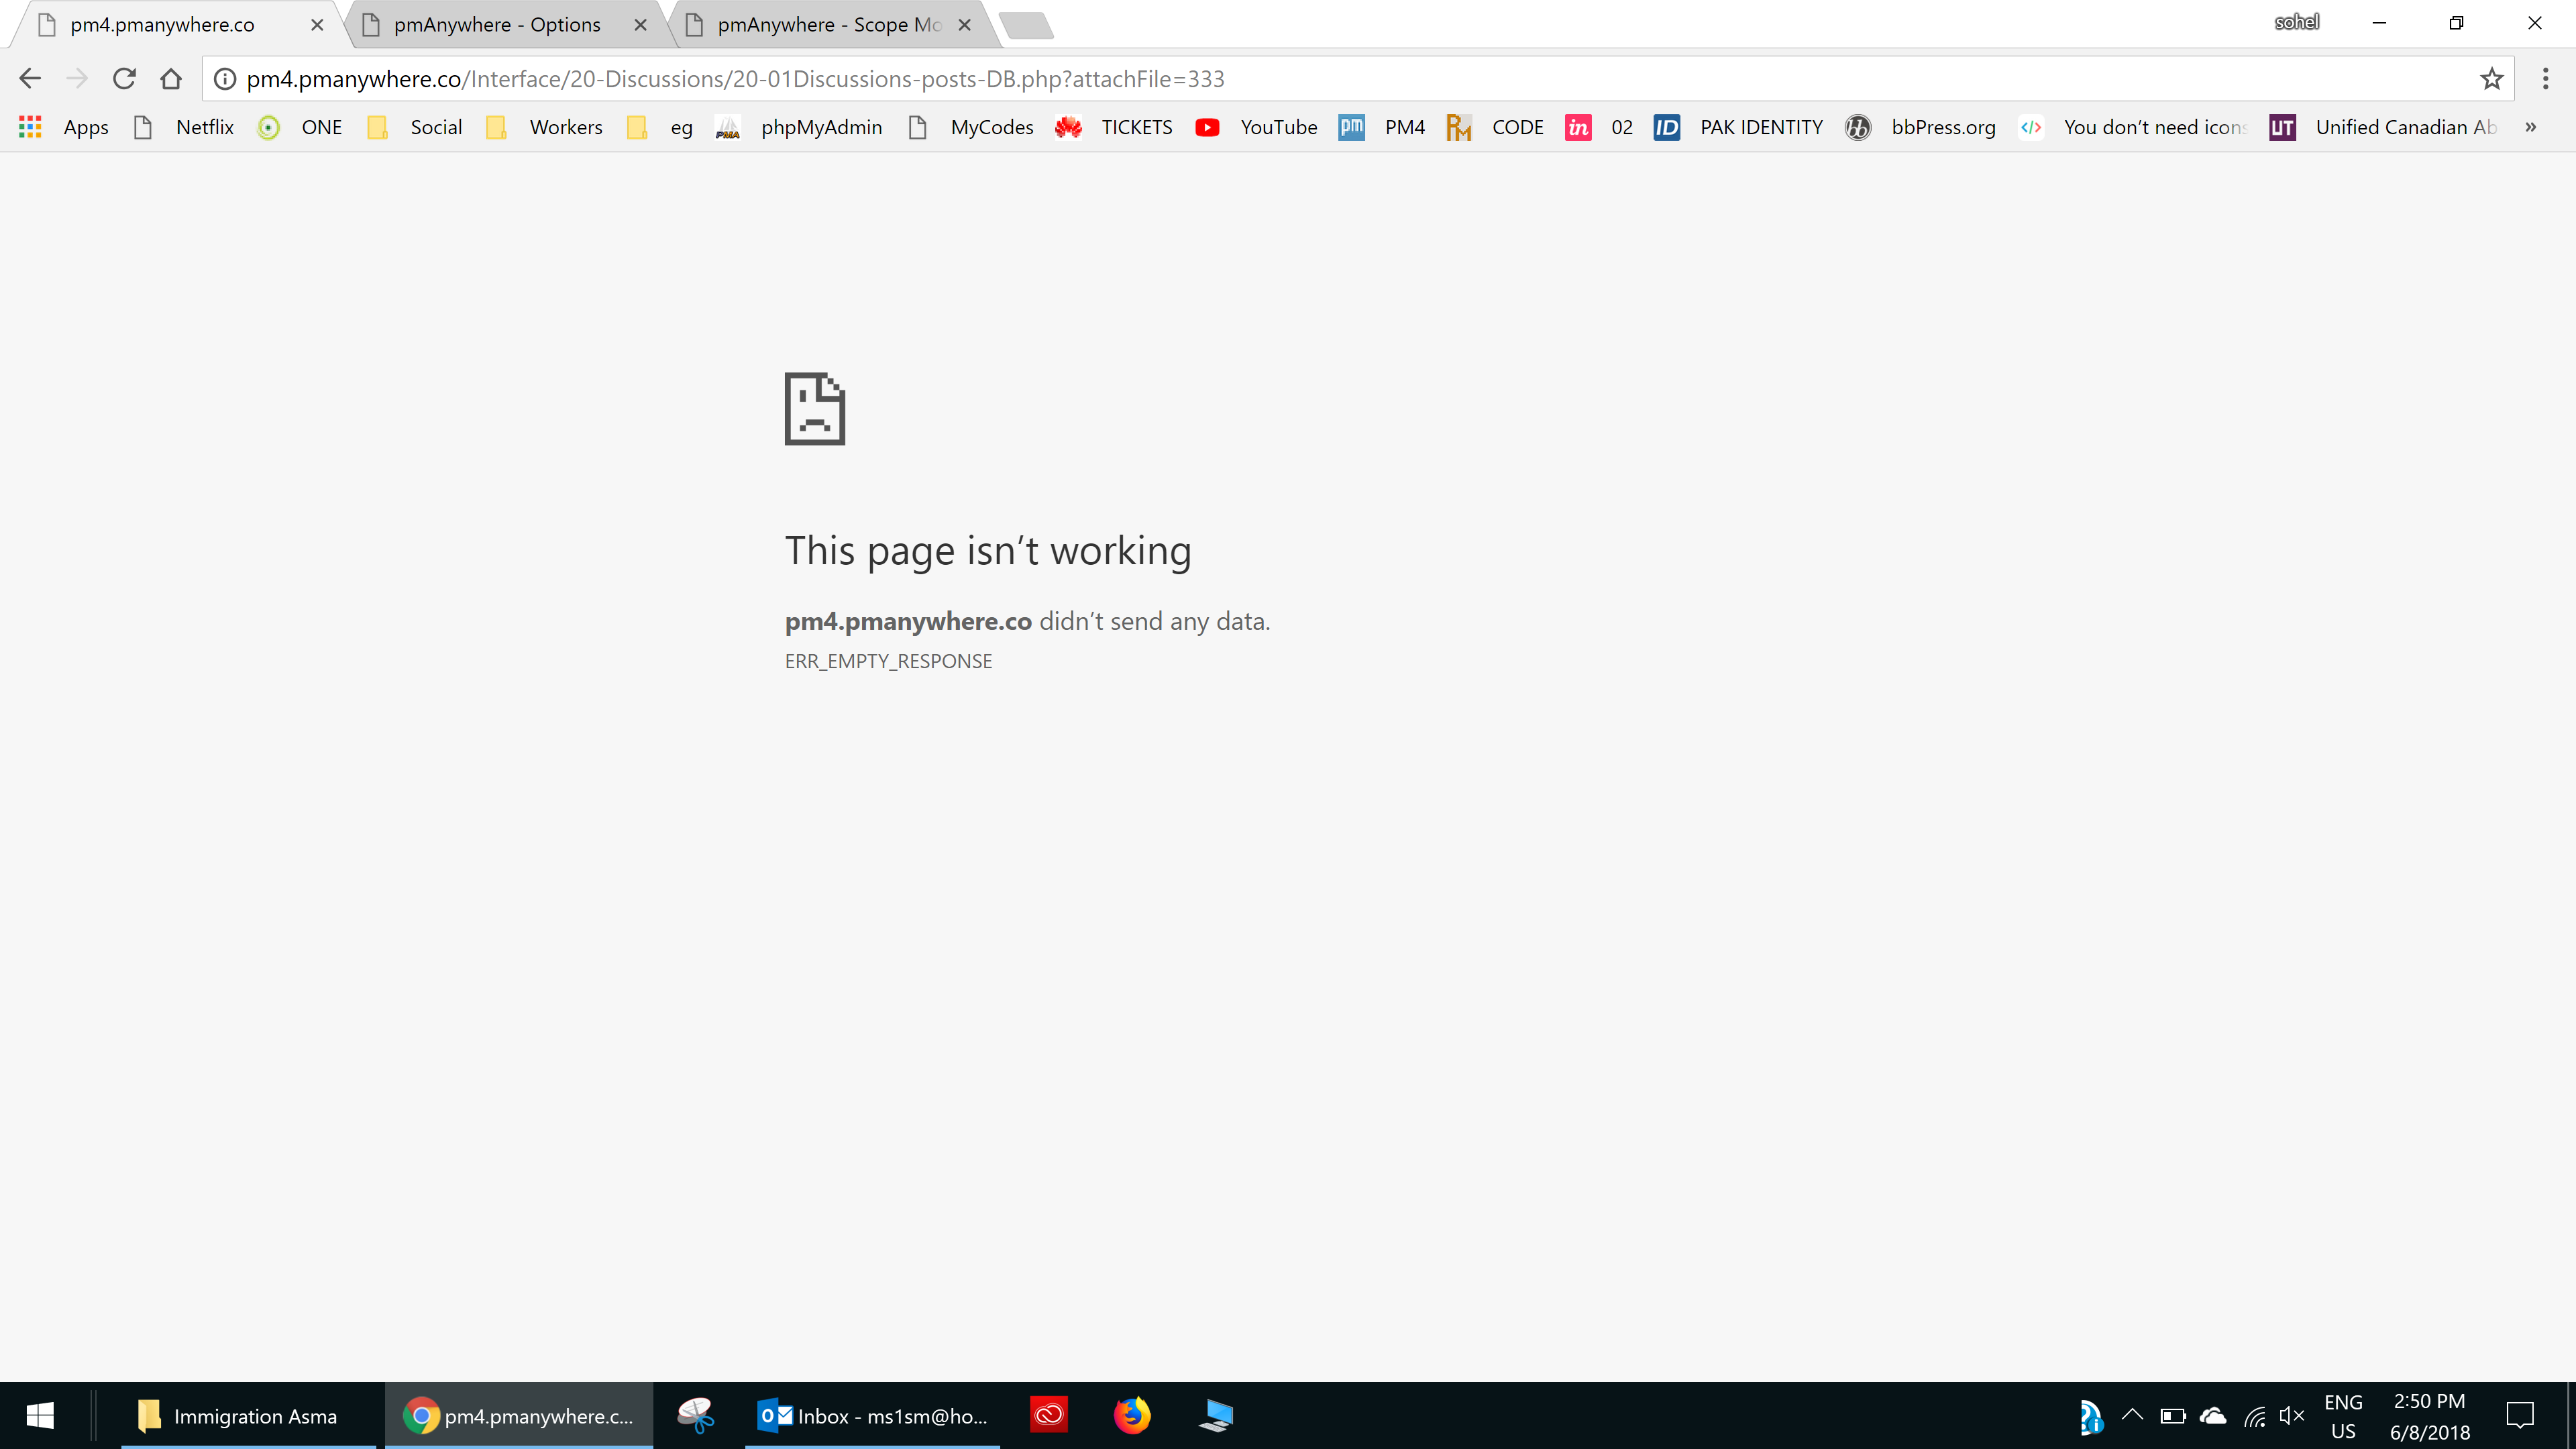This screenshot has height=1449, width=2576.
Task: Open Windows Start menu
Action: coord(40,1415)
